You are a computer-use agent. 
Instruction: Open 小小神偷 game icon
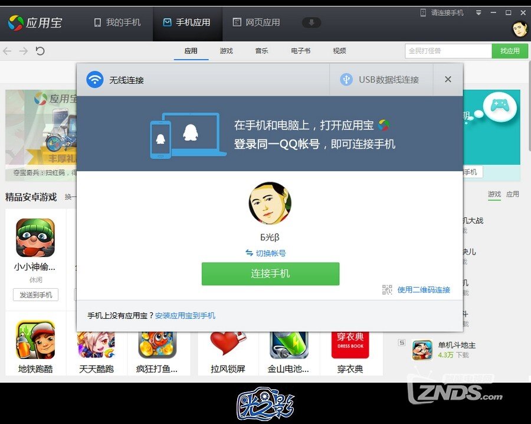(x=35, y=237)
